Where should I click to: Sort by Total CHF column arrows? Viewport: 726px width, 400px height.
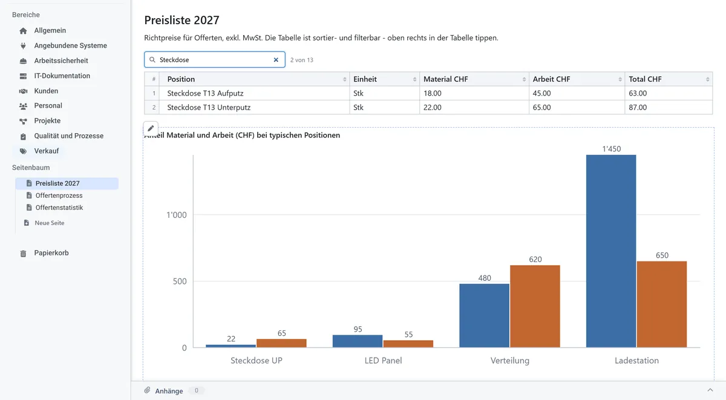tap(708, 79)
